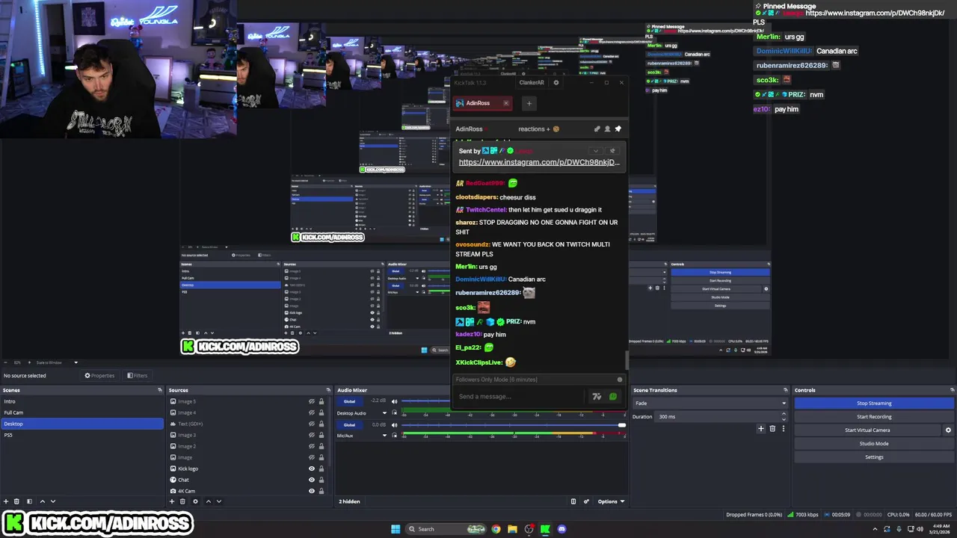Viewport: 957px width, 538px height.
Task: Click Start Virtual Camera button
Action: 867,430
